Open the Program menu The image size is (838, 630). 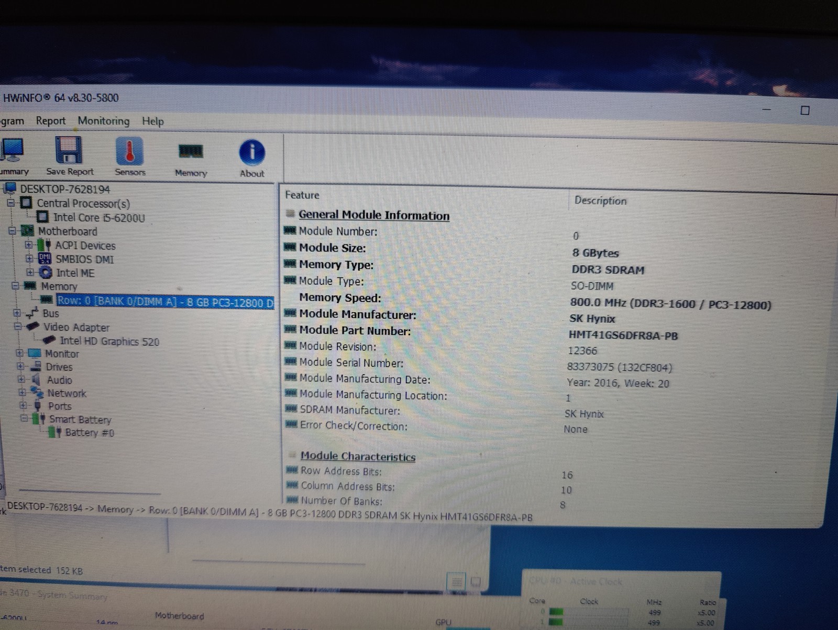click(12, 121)
